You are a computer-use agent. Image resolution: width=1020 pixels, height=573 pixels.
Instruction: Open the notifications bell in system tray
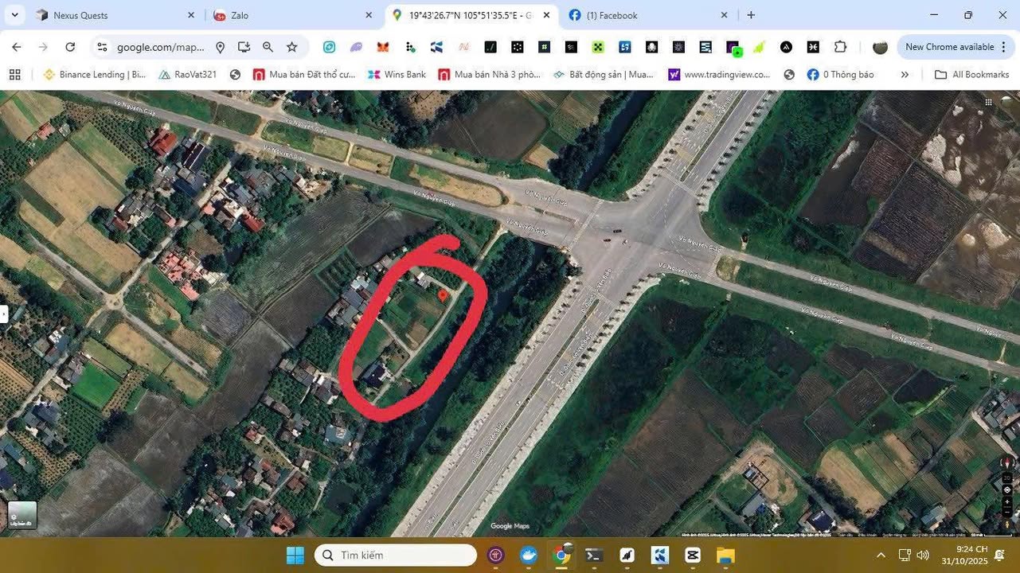point(999,555)
